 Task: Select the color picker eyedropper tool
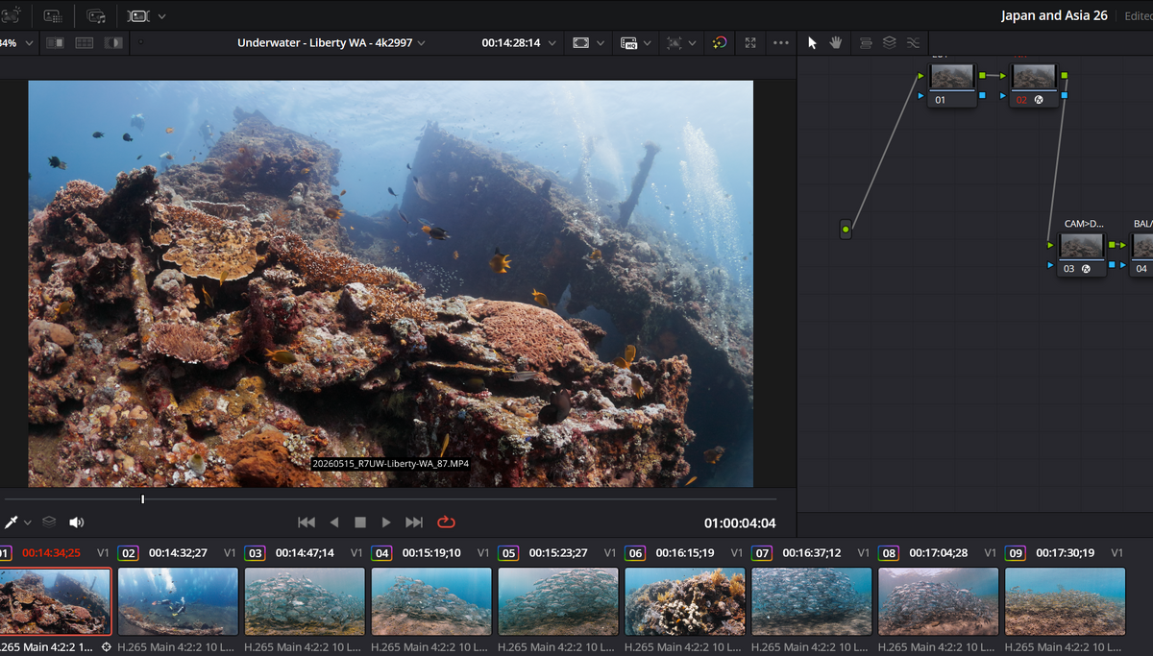[12, 522]
